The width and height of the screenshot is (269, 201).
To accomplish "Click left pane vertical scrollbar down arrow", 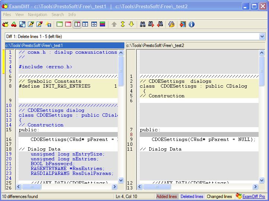I will click(121, 180).
